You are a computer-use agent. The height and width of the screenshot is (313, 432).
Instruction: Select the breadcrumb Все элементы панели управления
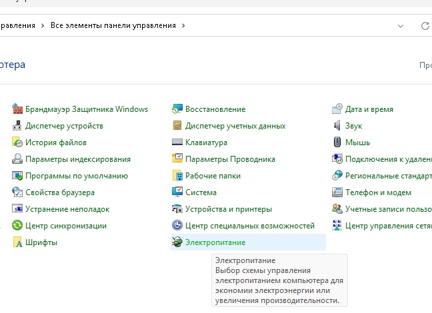click(113, 25)
